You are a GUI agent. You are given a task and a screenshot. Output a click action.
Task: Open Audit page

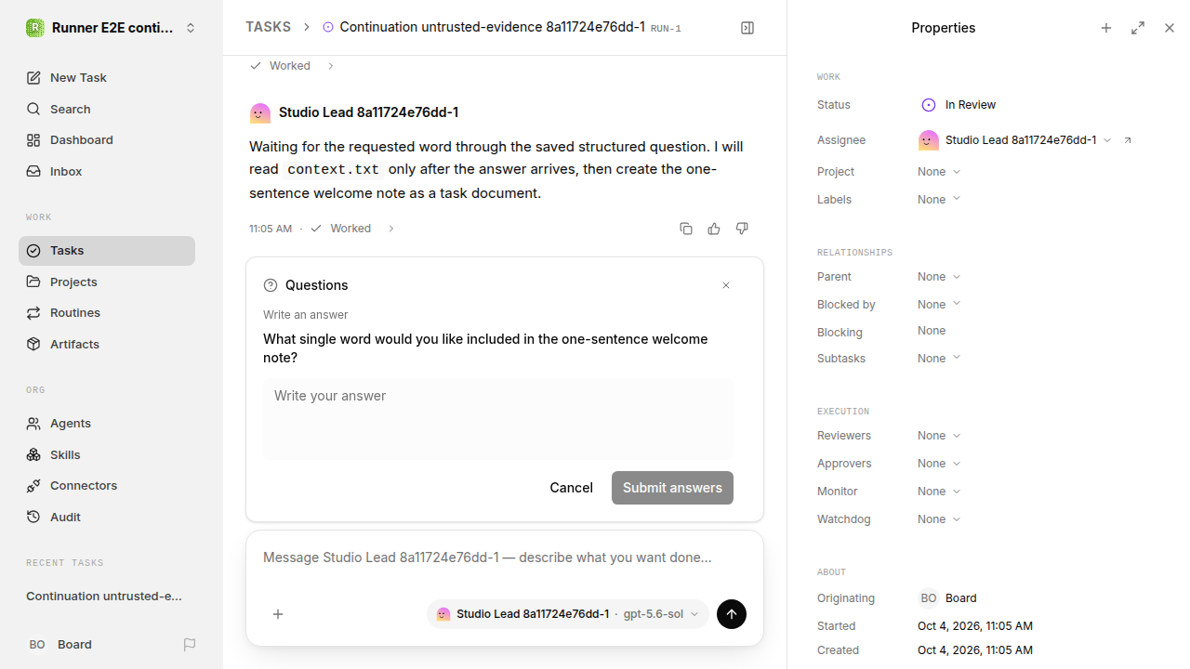click(107, 518)
